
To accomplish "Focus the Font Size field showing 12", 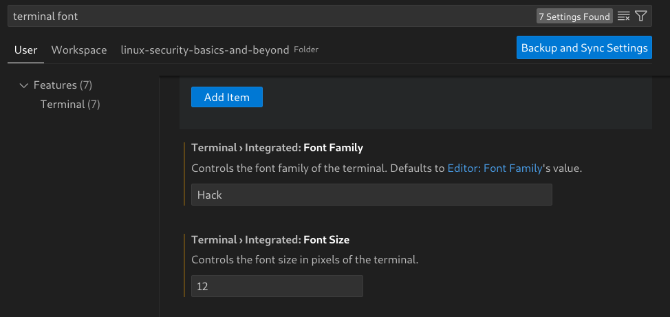I will [x=277, y=287].
